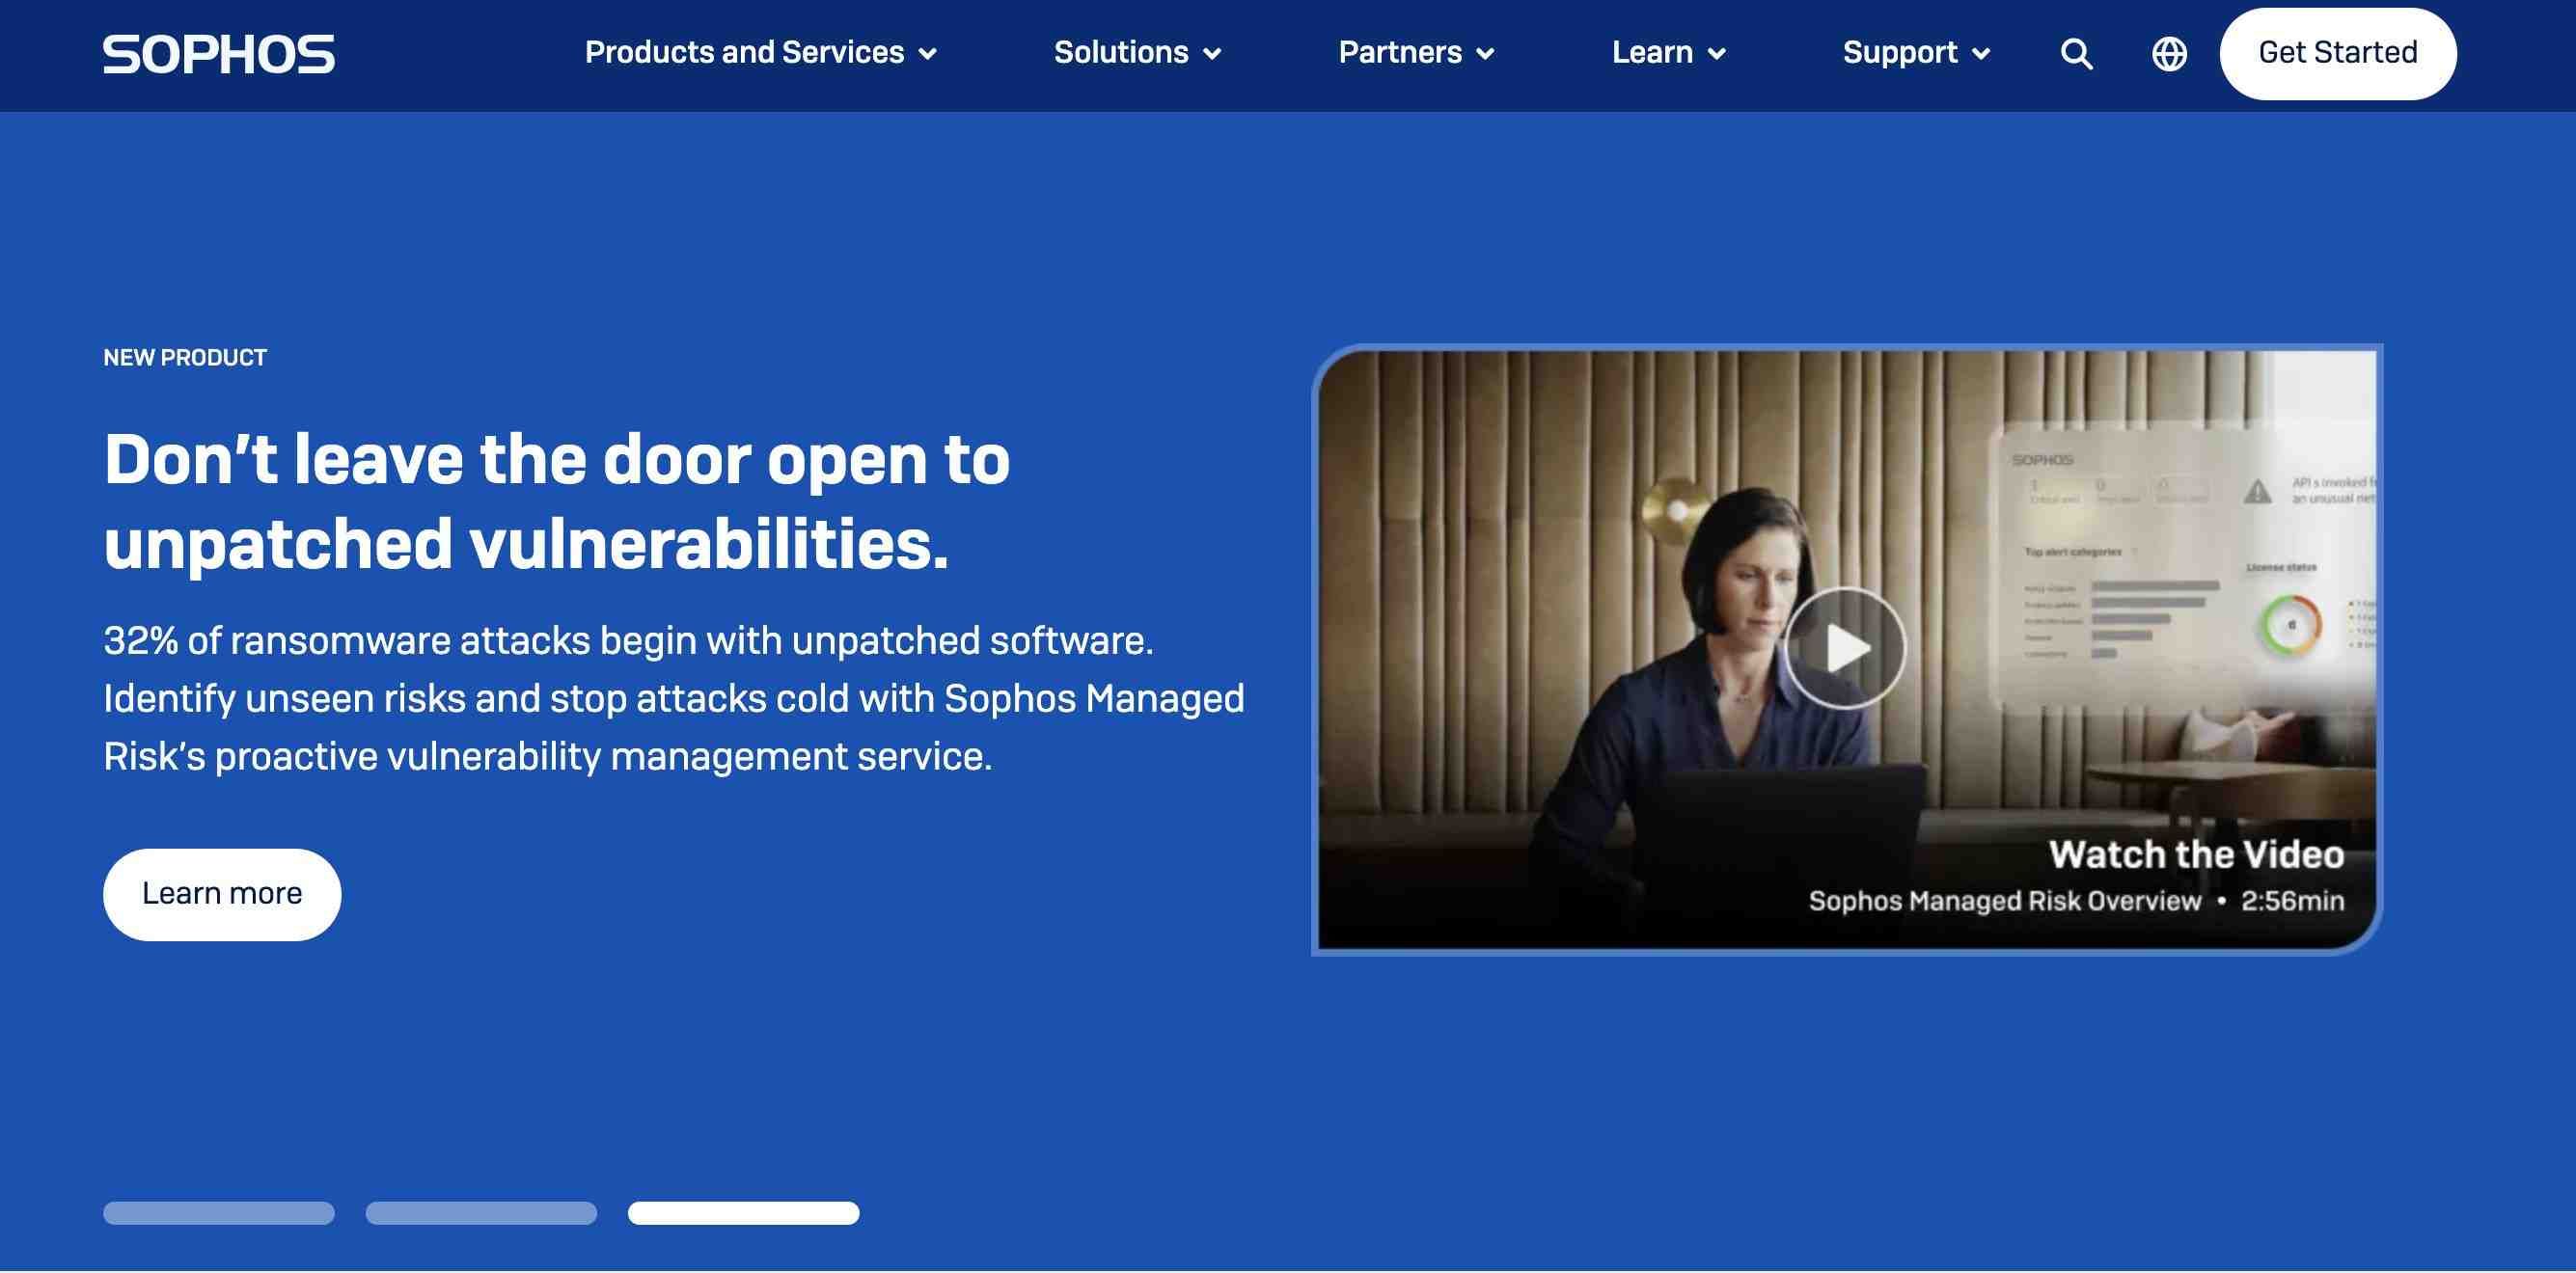Viewport: 2576px width, 1273px height.
Task: Expand the Solutions dropdown arrow
Action: coord(1212,54)
